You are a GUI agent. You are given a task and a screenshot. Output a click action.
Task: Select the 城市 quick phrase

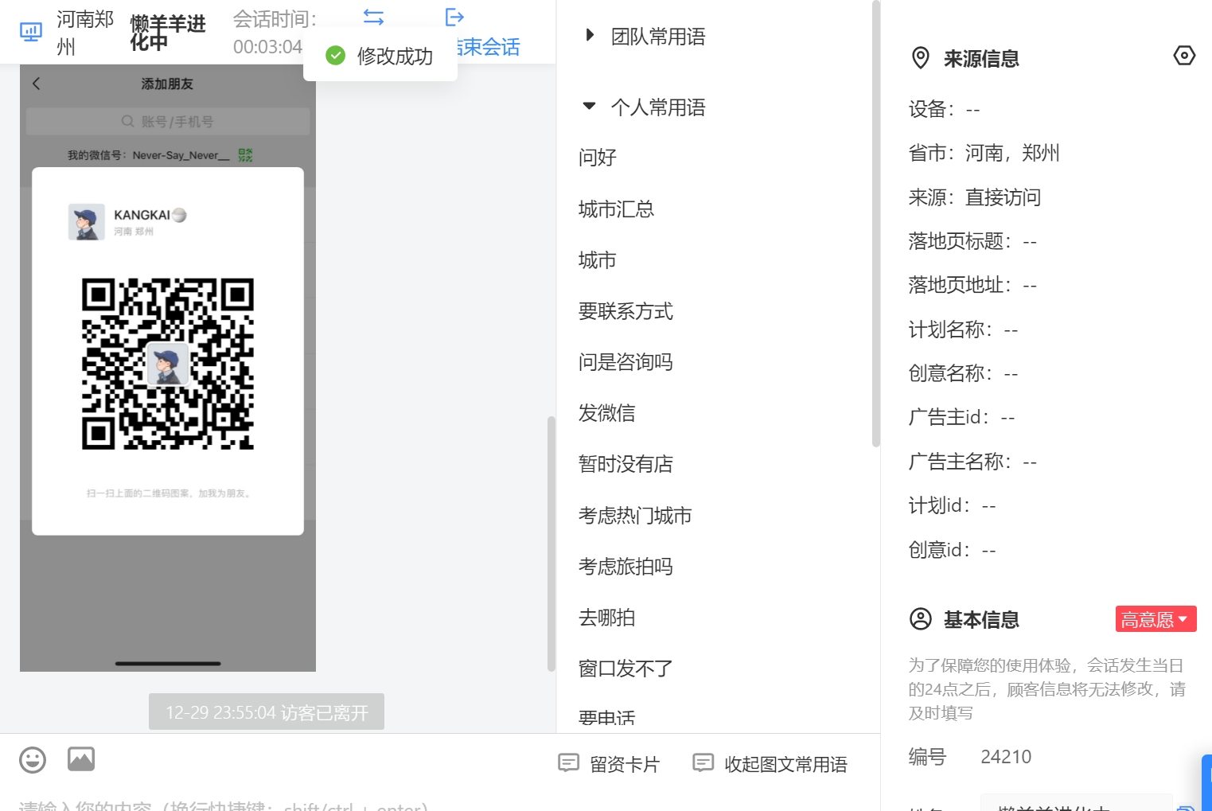pyautogui.click(x=598, y=260)
